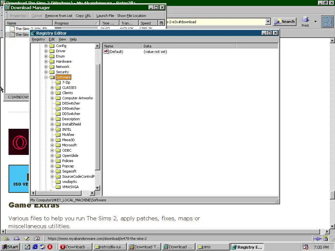Expand the Hardware registry key
Screen dimensions: 335x251
pos(46,61)
